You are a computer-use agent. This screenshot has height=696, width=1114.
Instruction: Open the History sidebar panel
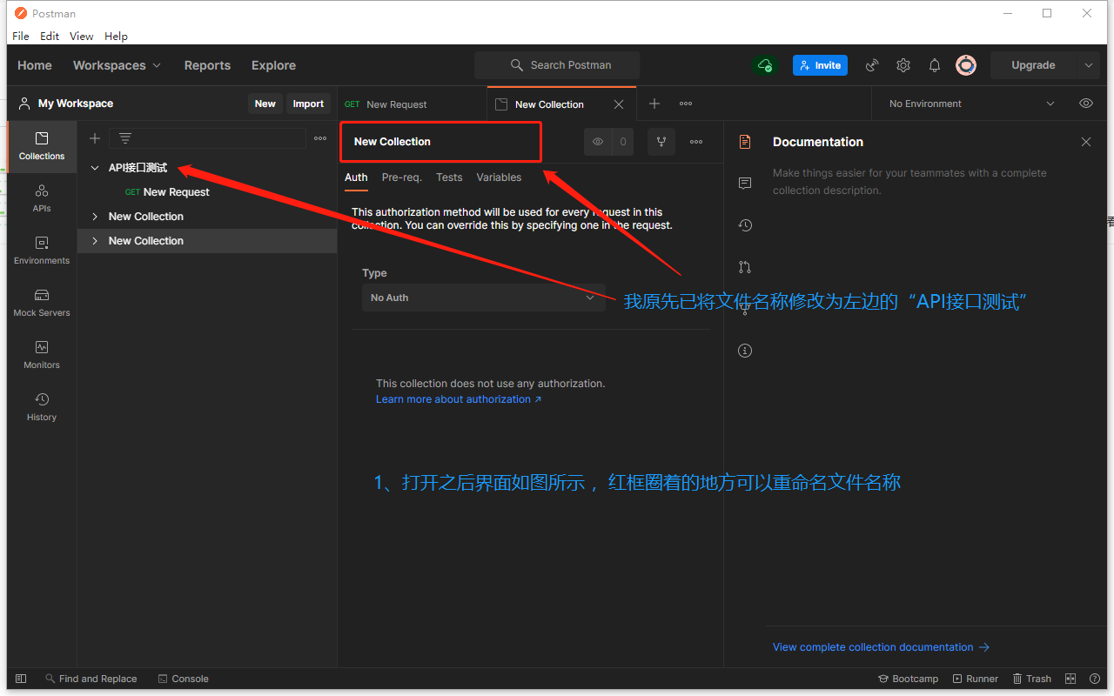click(42, 407)
